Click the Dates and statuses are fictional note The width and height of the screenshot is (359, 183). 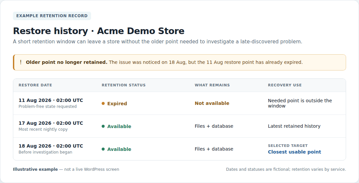tap(286, 169)
